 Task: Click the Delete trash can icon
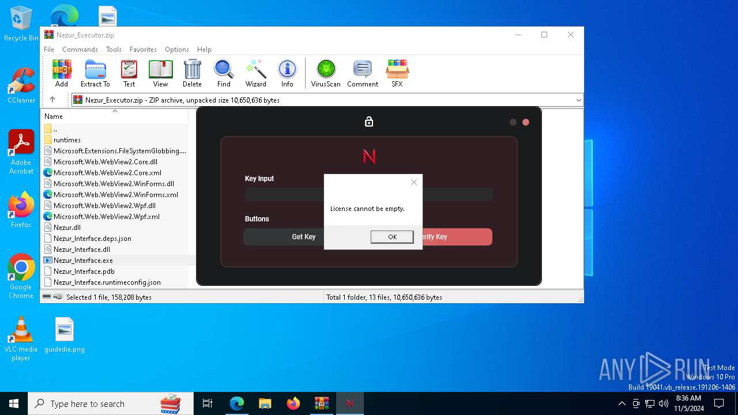point(192,73)
